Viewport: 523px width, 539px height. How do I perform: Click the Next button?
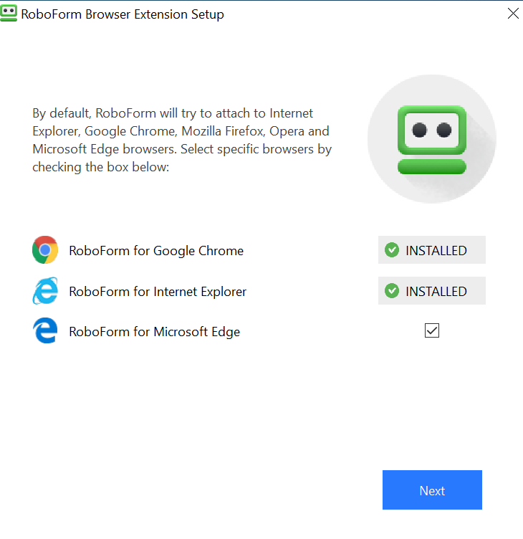[x=432, y=490]
